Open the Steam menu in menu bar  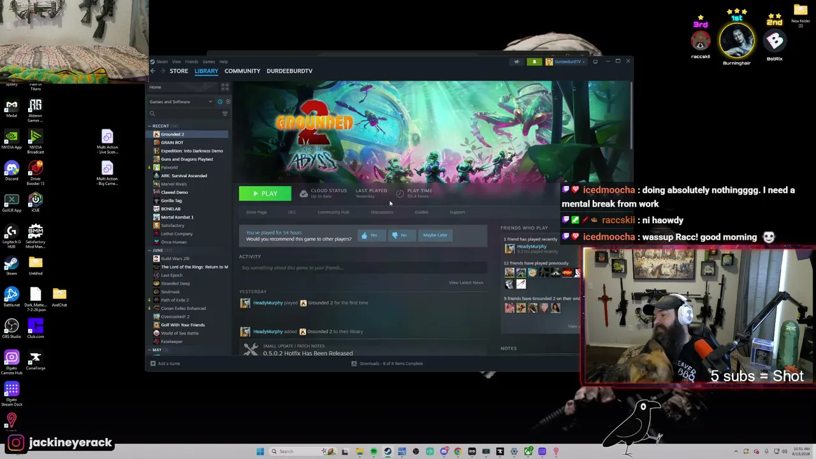point(161,62)
